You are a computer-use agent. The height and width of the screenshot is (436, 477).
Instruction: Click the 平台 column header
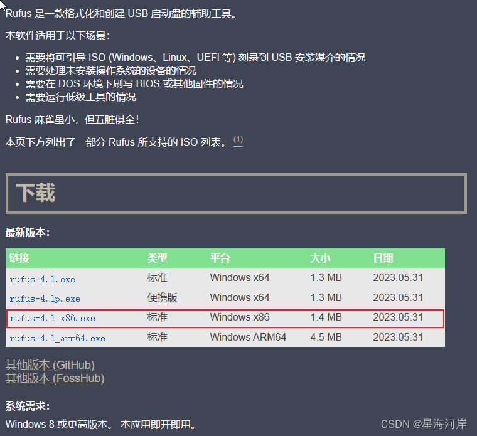pos(220,258)
